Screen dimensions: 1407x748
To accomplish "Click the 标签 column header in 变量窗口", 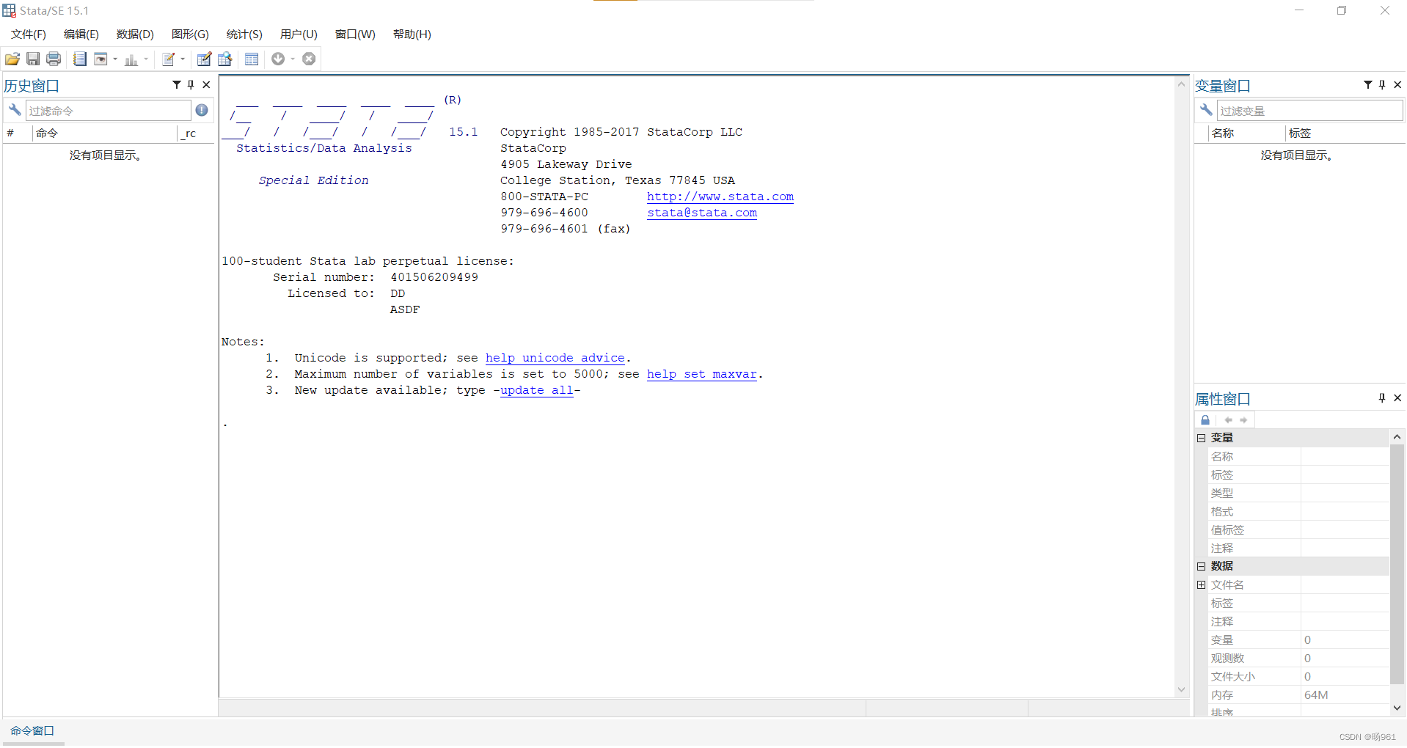I will 1345,133.
